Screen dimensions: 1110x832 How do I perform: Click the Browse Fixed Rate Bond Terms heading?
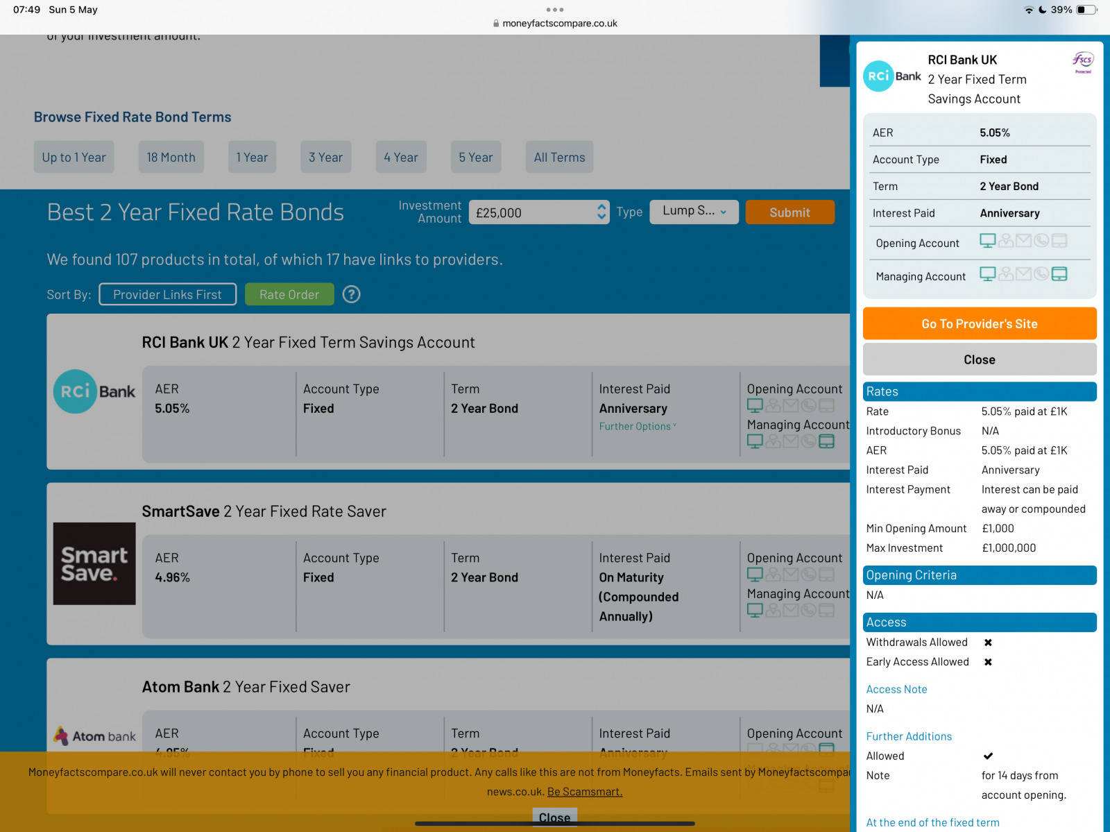click(133, 117)
